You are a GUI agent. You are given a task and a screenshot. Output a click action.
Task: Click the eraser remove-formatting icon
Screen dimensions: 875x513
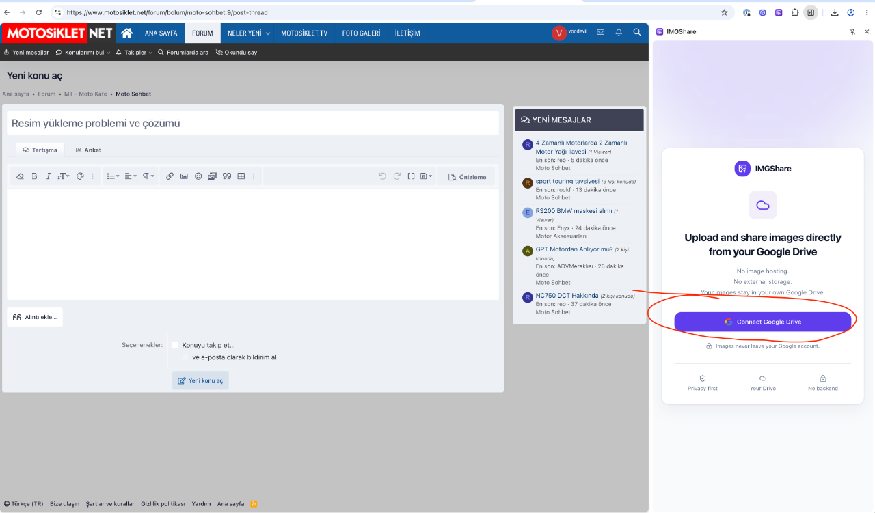click(20, 176)
